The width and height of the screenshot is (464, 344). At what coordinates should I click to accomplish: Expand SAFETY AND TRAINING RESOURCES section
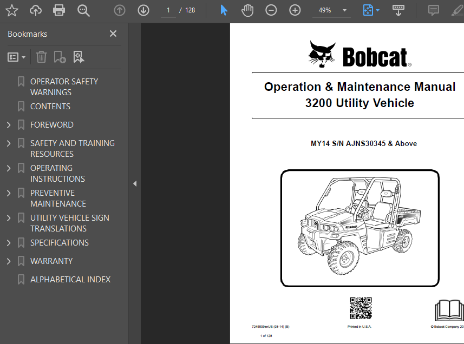pyautogui.click(x=9, y=143)
